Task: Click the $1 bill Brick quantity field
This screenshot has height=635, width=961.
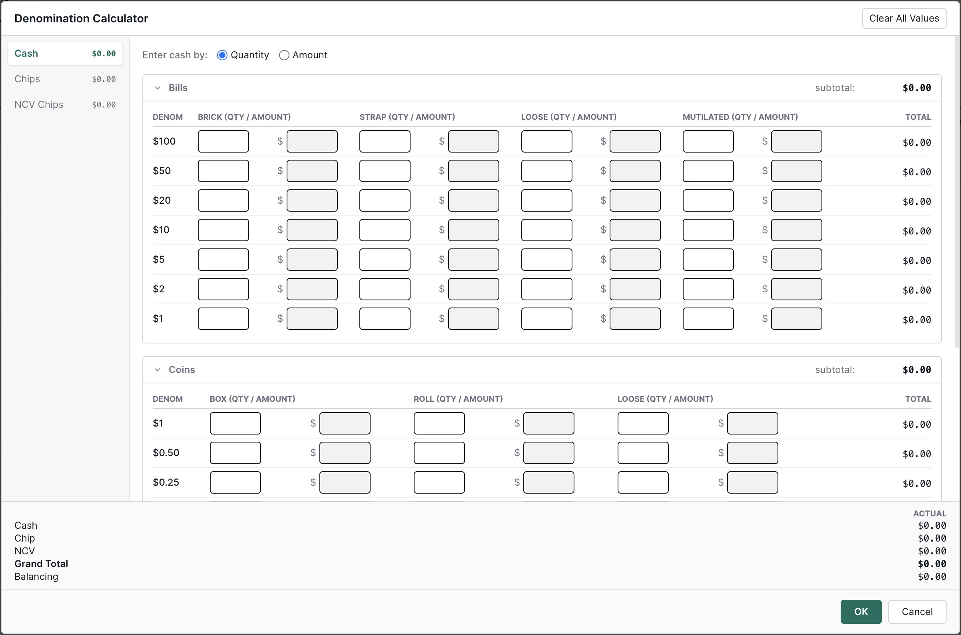Action: (x=223, y=319)
